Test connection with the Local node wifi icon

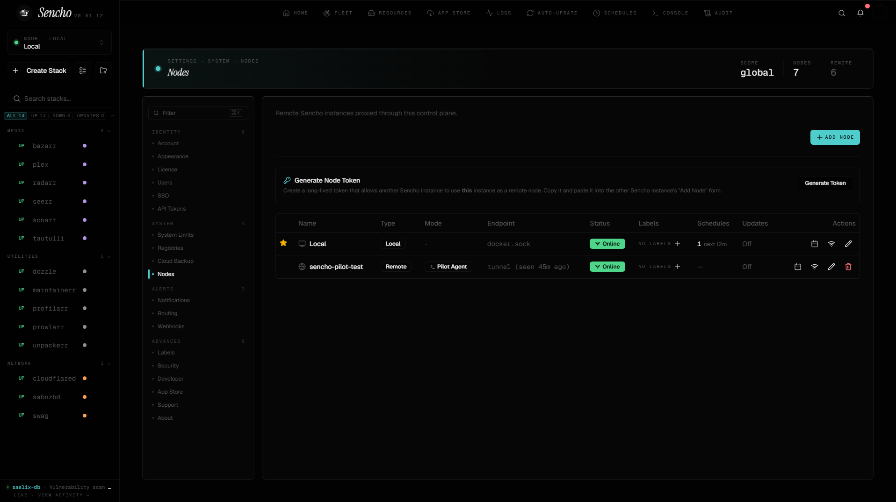pyautogui.click(x=831, y=244)
